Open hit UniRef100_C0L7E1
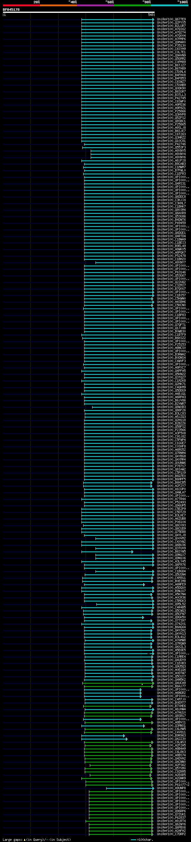This screenshot has width=191, height=842. 171,52
